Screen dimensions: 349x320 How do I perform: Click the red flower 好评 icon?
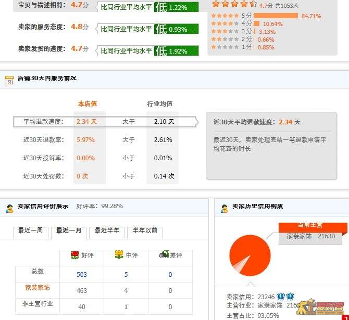tap(75, 255)
